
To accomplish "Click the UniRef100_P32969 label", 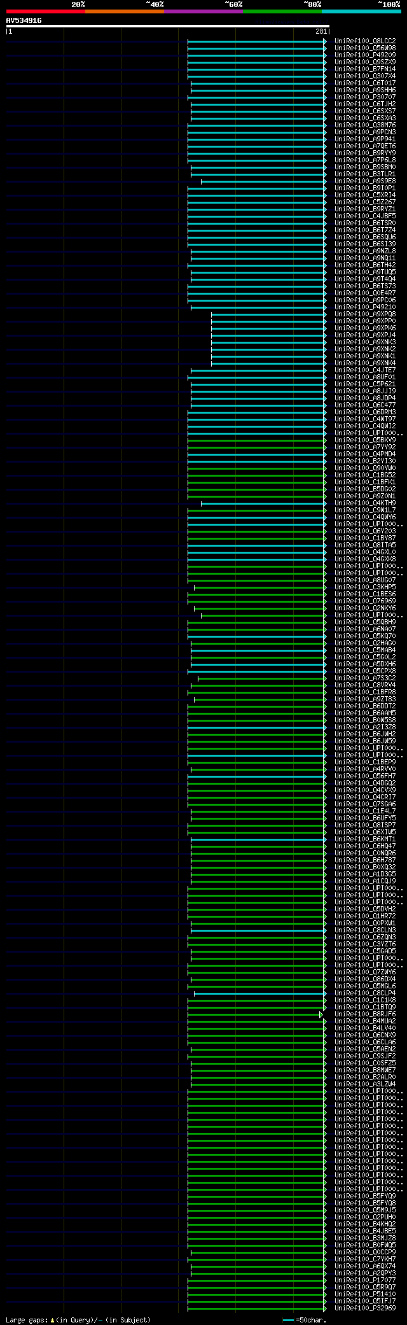I will click(365, 1308).
